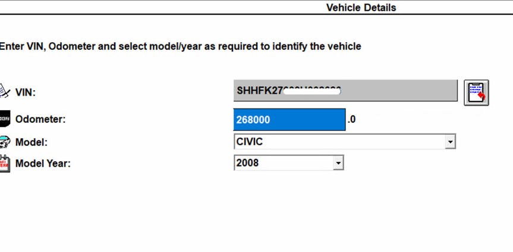This screenshot has height=252, width=513.
Task: Click the SHHFK27 text in VIN field
Action: point(260,90)
